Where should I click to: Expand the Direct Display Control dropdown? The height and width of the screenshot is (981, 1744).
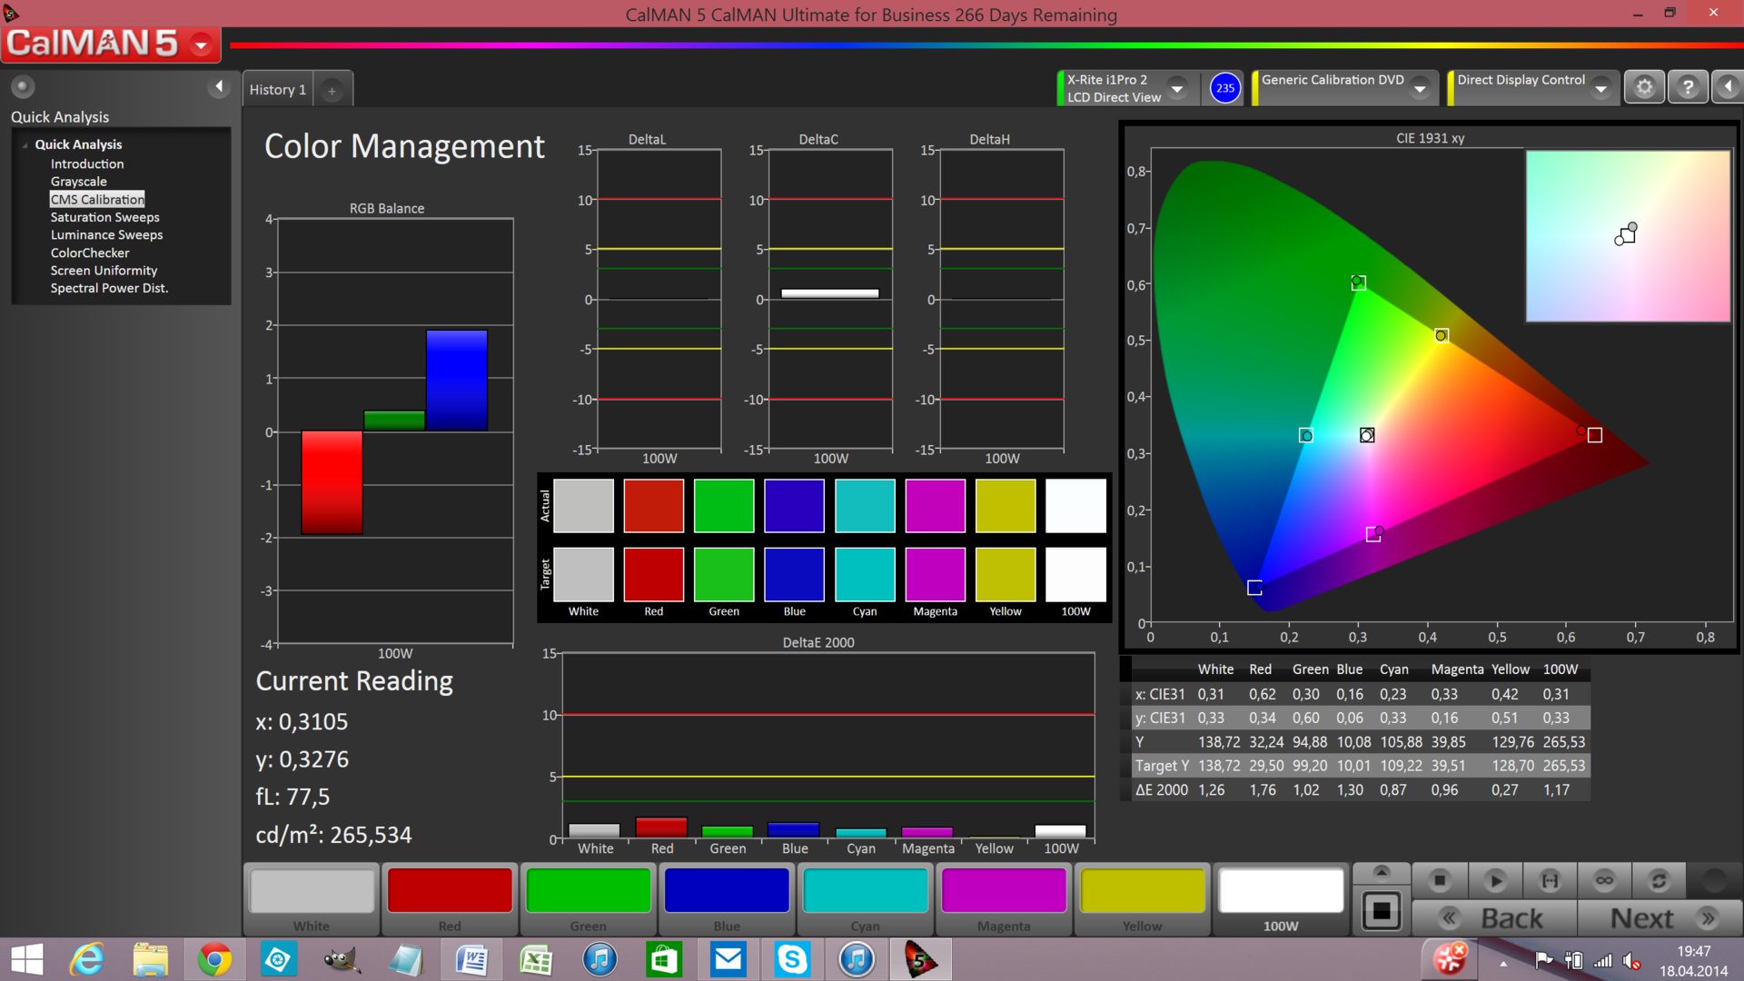click(1601, 88)
